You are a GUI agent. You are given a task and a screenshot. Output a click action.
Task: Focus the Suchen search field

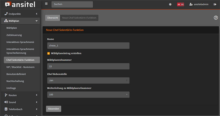[x=72, y=4]
